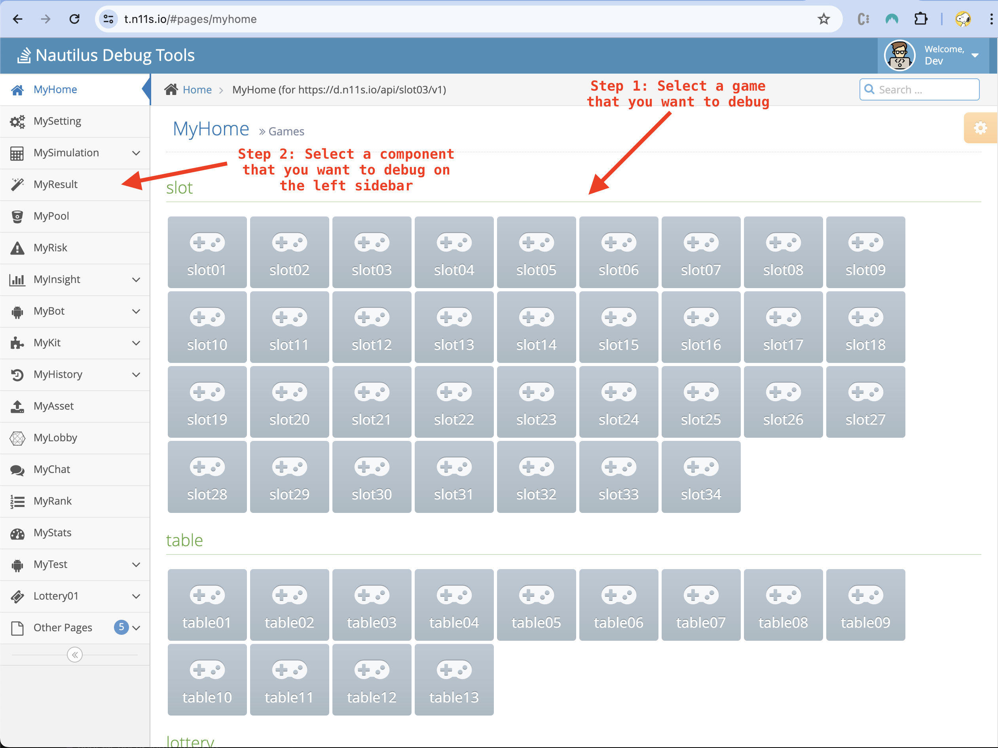This screenshot has width=998, height=748.
Task: Open MyPool via its bucket icon
Action: tap(17, 216)
